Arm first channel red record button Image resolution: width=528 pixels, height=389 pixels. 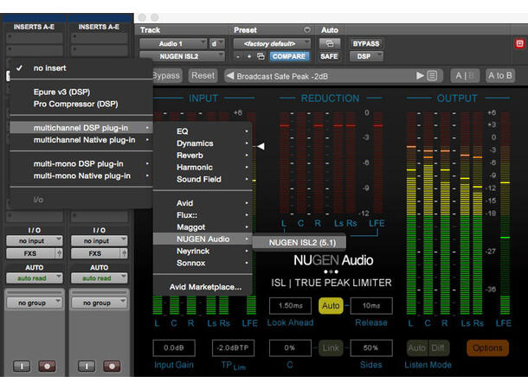(47, 366)
